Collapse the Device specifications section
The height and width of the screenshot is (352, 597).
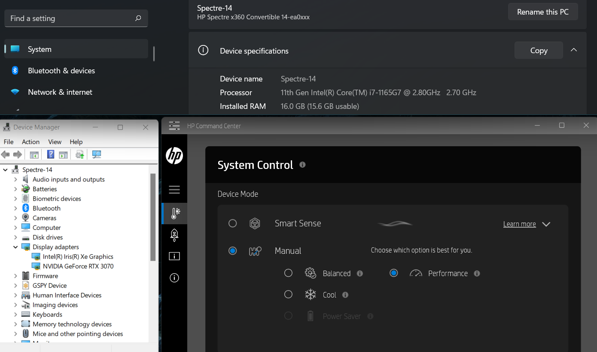pos(574,50)
